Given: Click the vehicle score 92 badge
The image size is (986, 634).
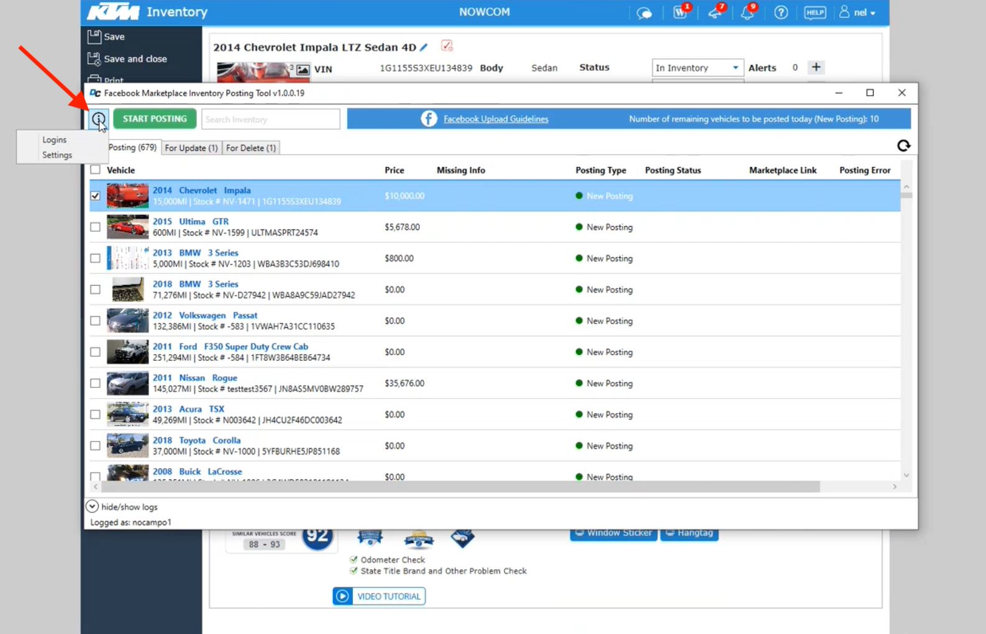Looking at the screenshot, I should 317,537.
